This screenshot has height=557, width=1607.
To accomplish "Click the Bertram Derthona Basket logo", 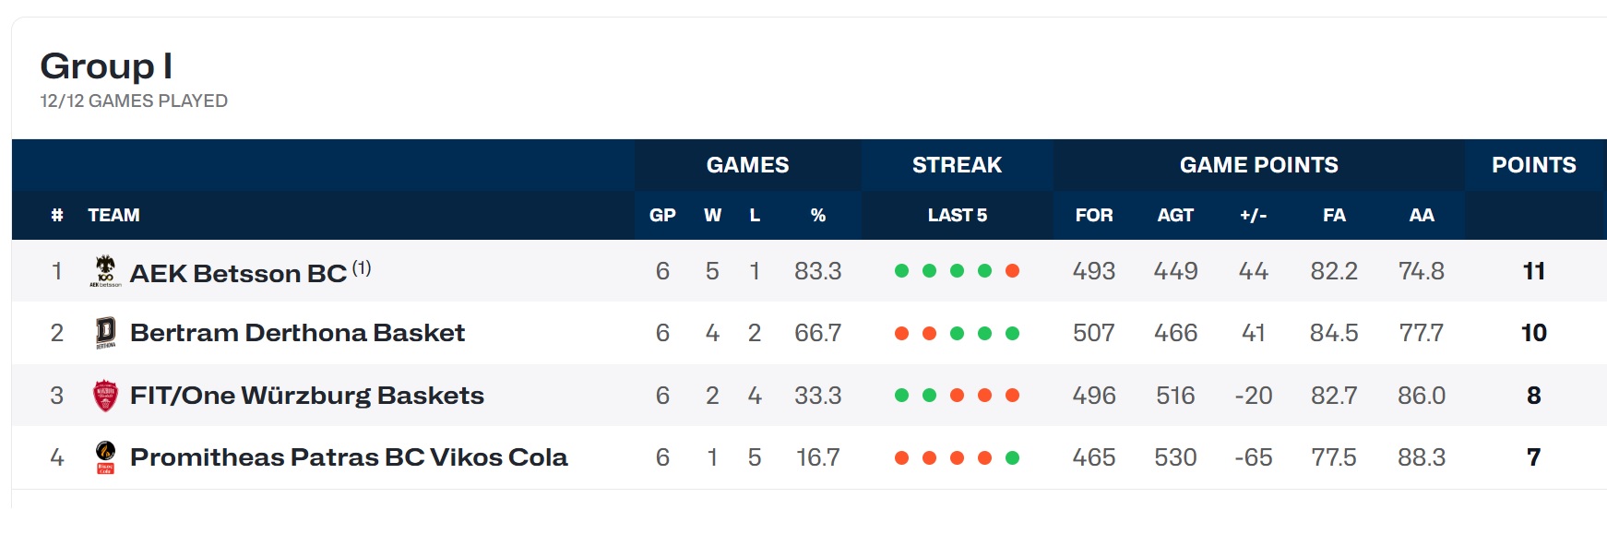I will click(106, 333).
